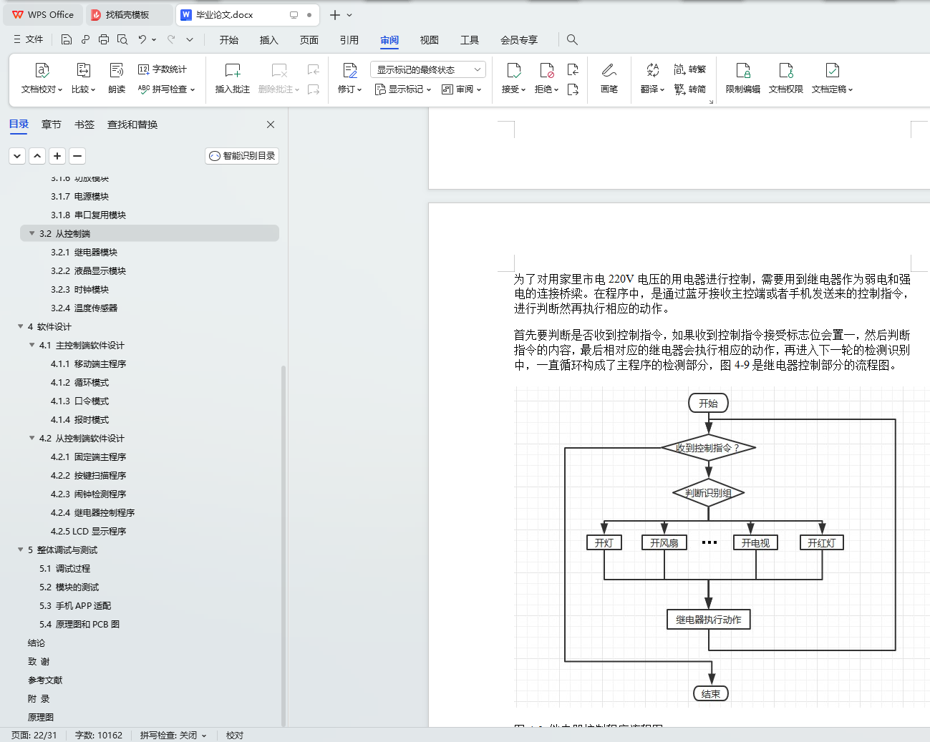This screenshot has height=742, width=930.
Task: Switch to the 视图 ribbon tab
Action: coord(430,40)
